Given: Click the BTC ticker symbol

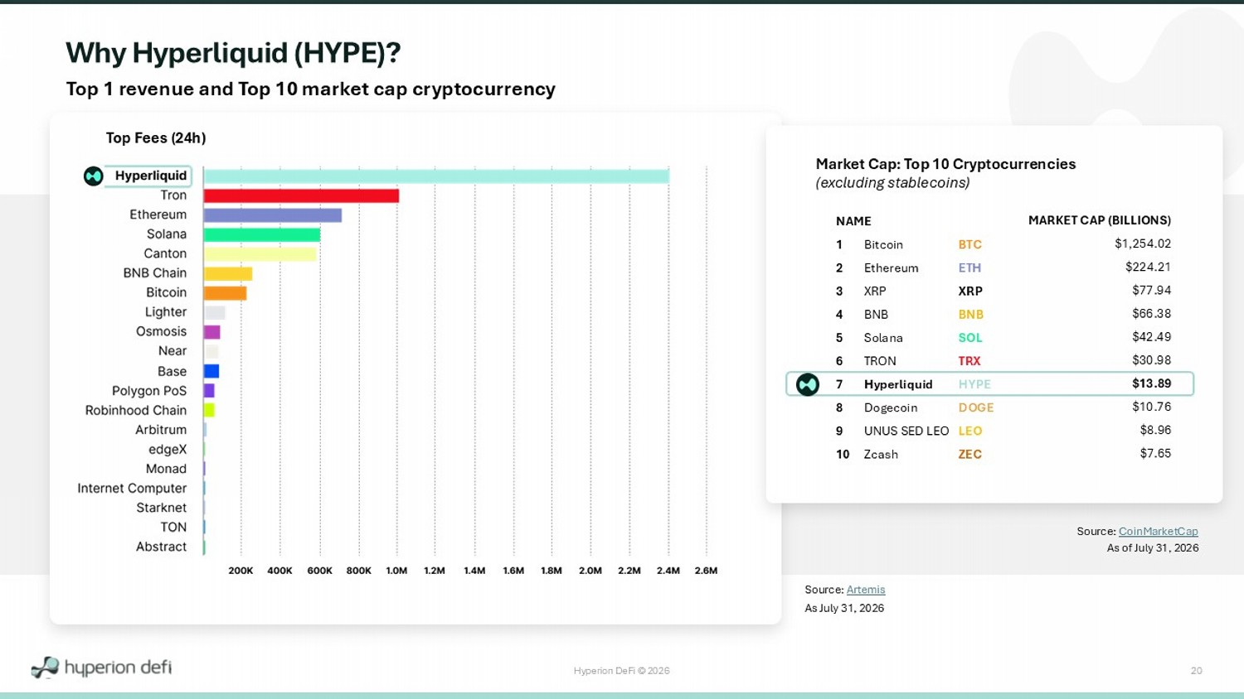Looking at the screenshot, I should point(969,244).
